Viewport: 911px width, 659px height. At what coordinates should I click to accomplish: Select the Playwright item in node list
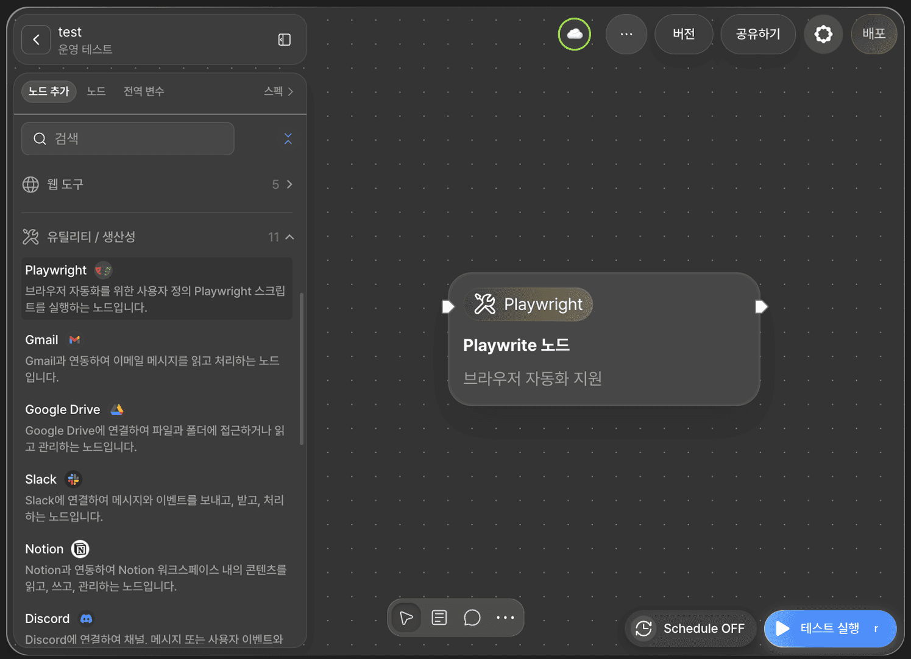(157, 288)
